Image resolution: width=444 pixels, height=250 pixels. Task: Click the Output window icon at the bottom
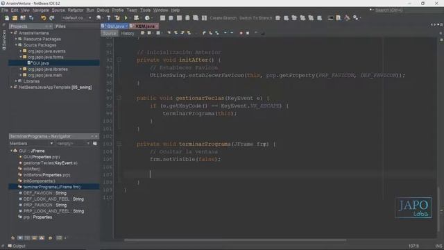(x=10, y=246)
